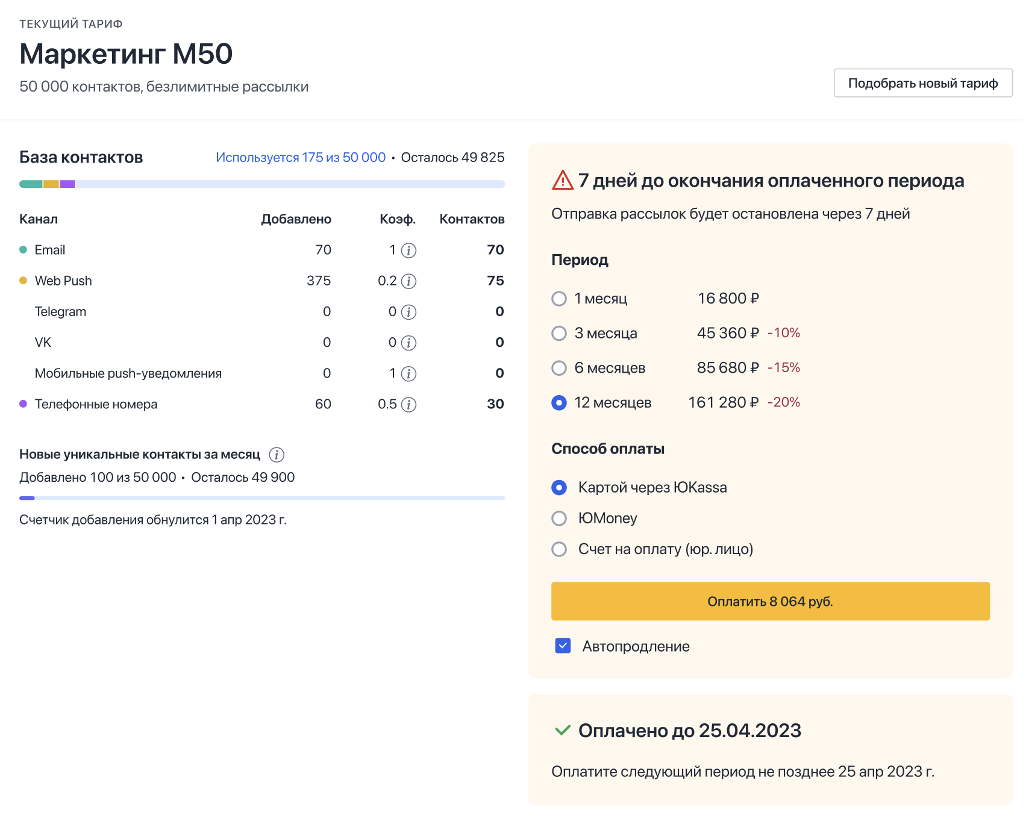Open info icon beside Новые уникальные контакты

277,455
